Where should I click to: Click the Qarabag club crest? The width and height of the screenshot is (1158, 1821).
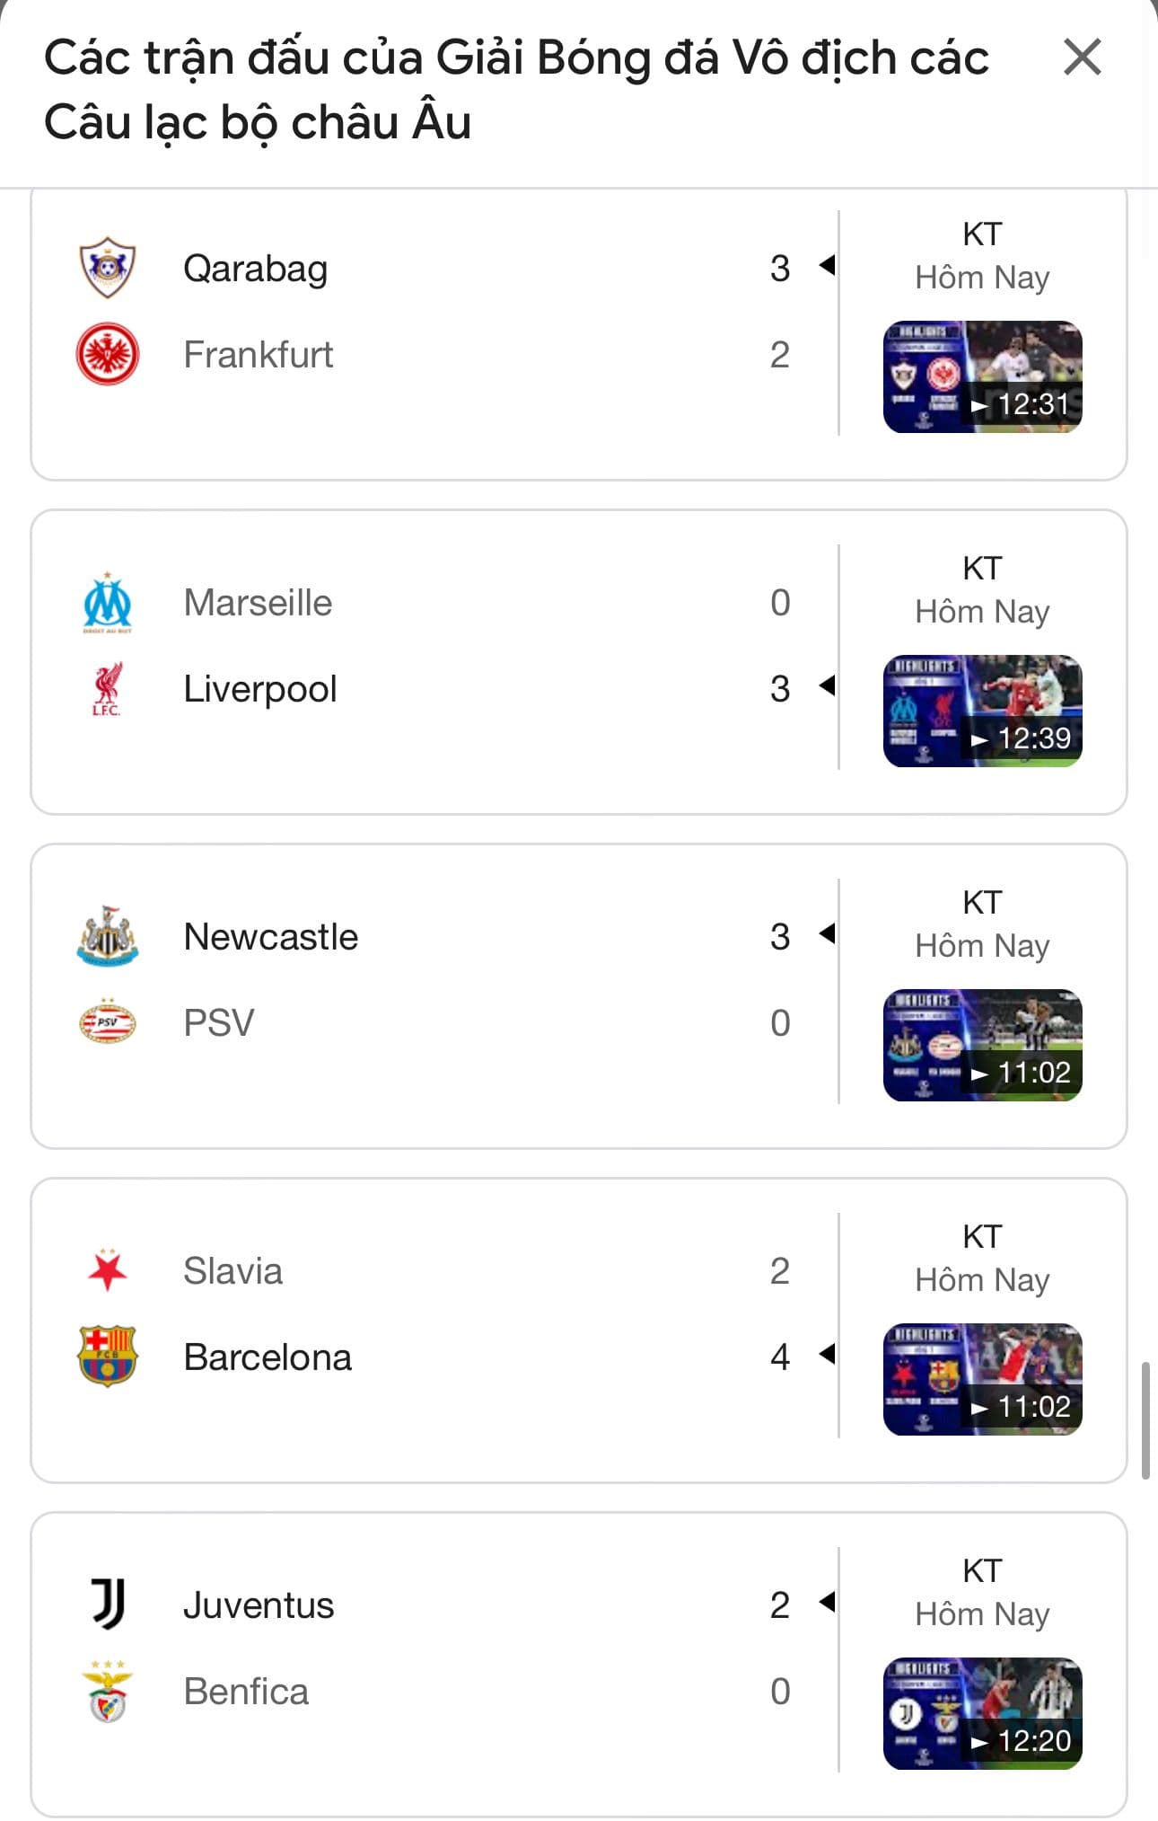[108, 268]
